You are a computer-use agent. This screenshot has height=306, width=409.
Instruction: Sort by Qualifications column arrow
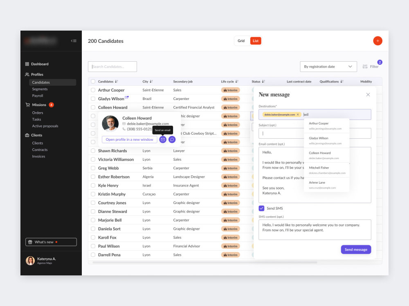pyautogui.click(x=342, y=82)
